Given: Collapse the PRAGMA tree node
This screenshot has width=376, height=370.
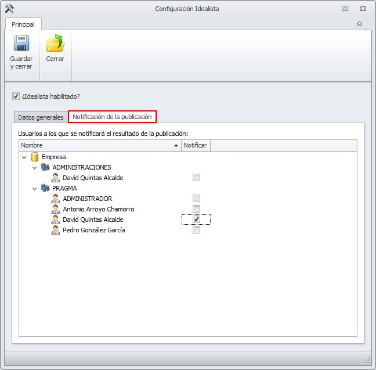Looking at the screenshot, I should [35, 189].
